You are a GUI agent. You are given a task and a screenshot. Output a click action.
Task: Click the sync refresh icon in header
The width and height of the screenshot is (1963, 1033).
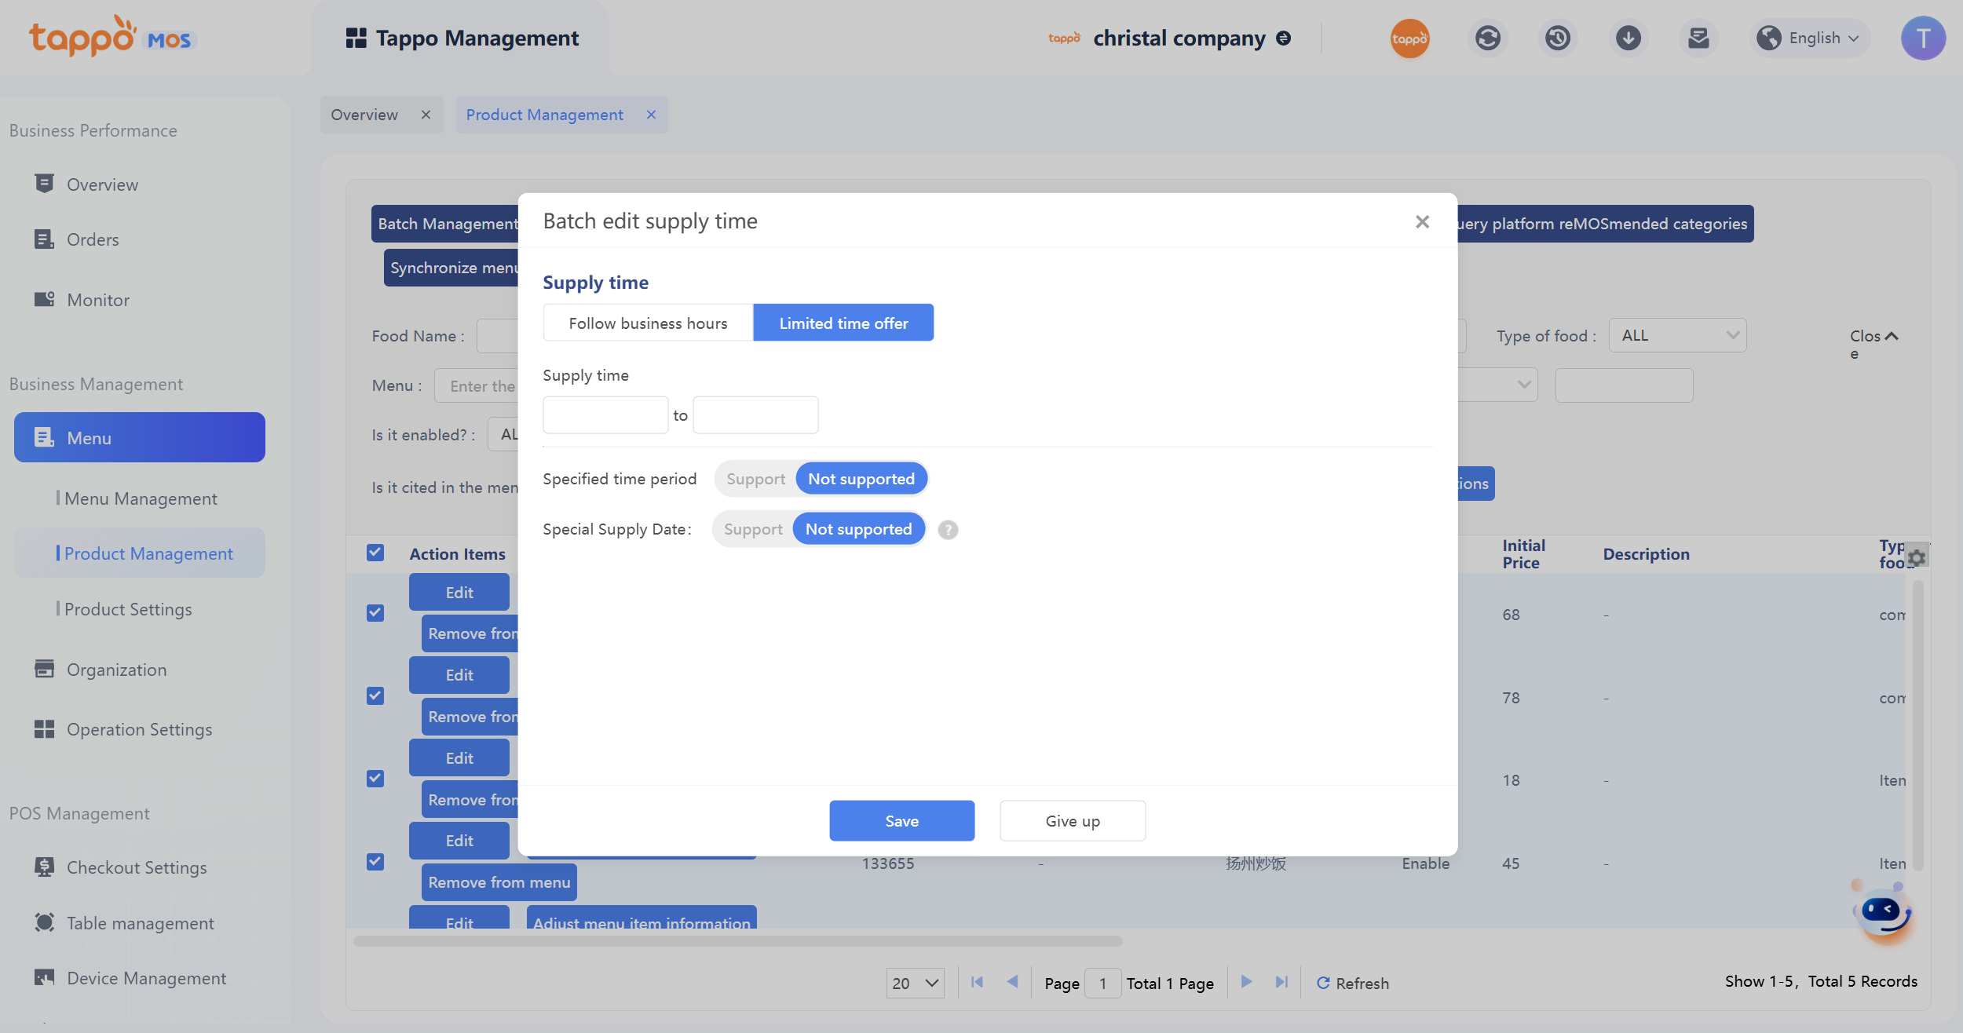[1487, 38]
